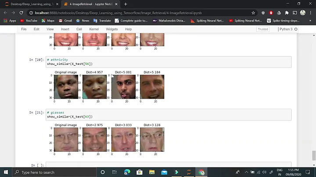Reload the Jupyter notebook page
Viewport: 316px width, 177px height.
[x=21, y=13]
